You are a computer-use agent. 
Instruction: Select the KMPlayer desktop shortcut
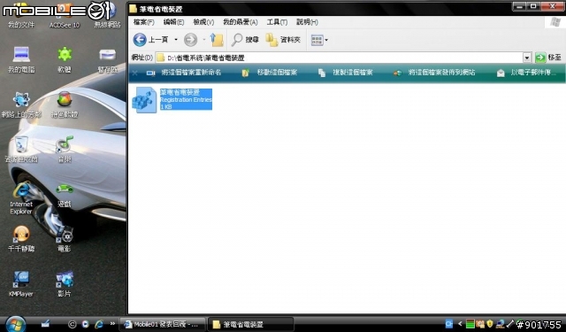(x=21, y=284)
